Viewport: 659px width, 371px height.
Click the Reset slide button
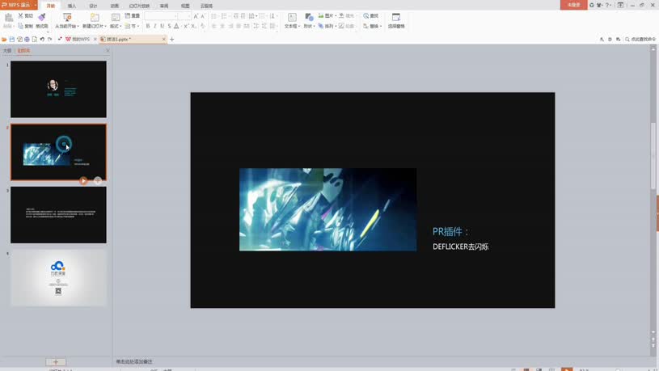pyautogui.click(x=133, y=15)
